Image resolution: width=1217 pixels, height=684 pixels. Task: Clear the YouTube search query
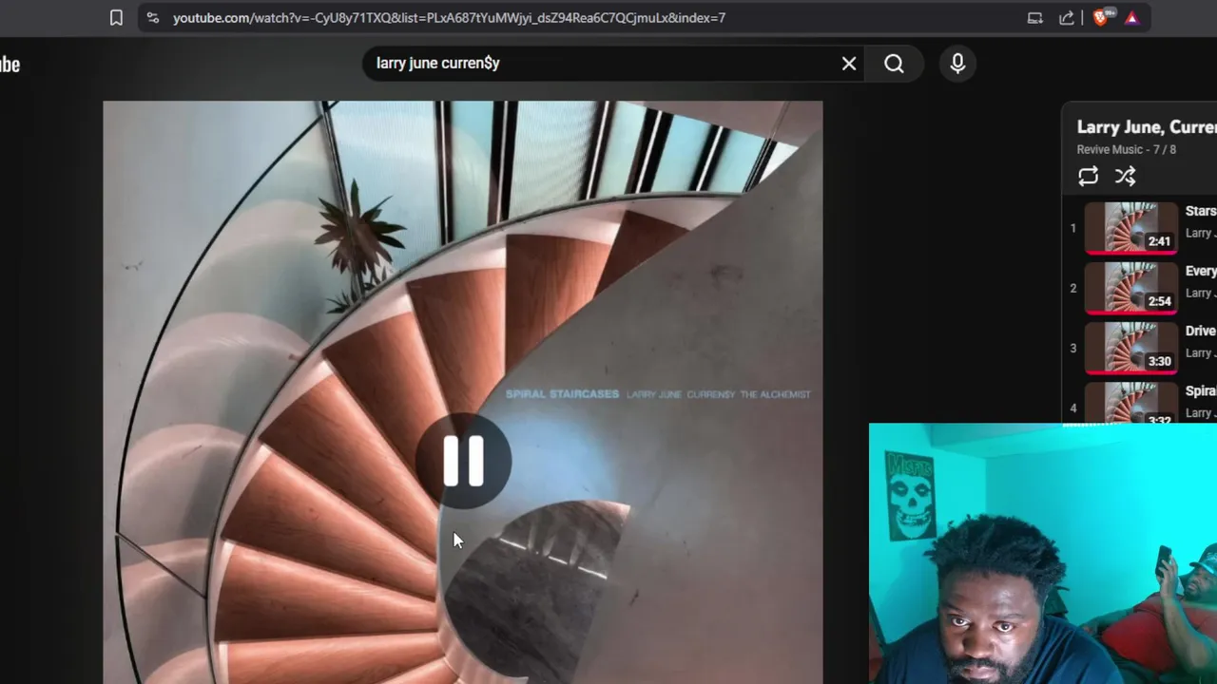[x=849, y=64]
